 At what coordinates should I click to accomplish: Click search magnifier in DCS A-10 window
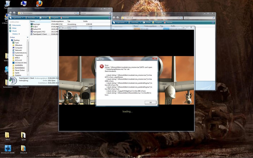[x=214, y=18]
